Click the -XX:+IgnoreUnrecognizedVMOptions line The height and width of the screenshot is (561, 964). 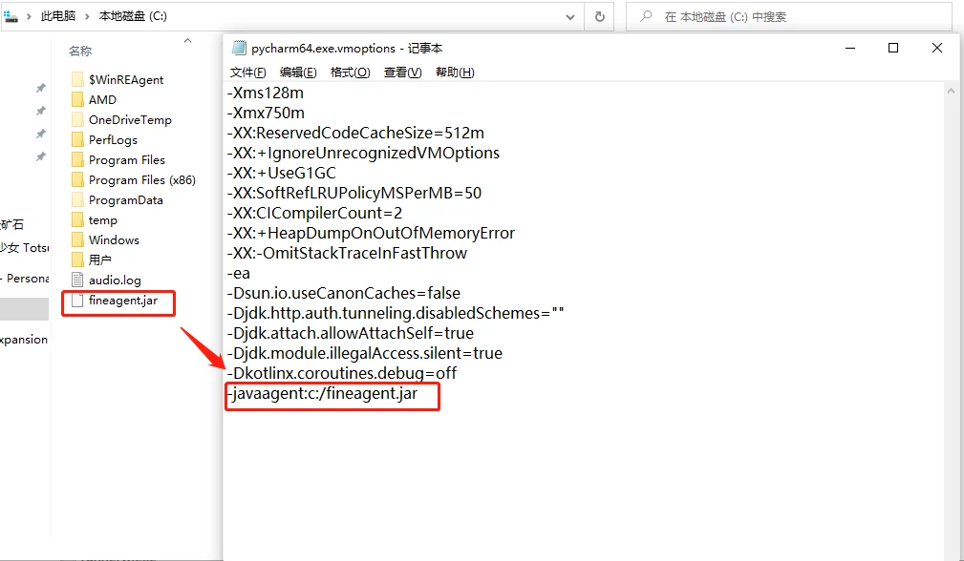point(363,153)
